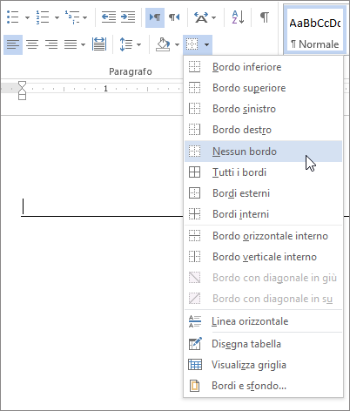The width and height of the screenshot is (350, 411).
Task: Justify the paragraph text
Action: tap(71, 44)
